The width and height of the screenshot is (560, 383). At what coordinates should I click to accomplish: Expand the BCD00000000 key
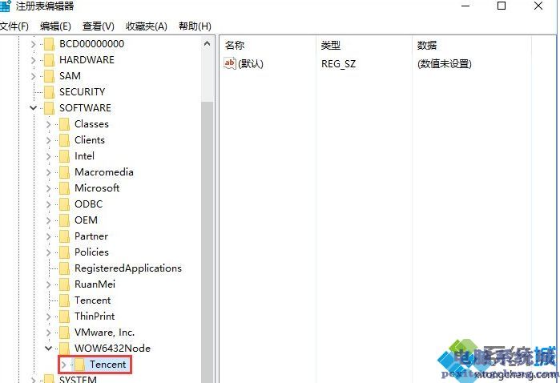[x=33, y=44]
